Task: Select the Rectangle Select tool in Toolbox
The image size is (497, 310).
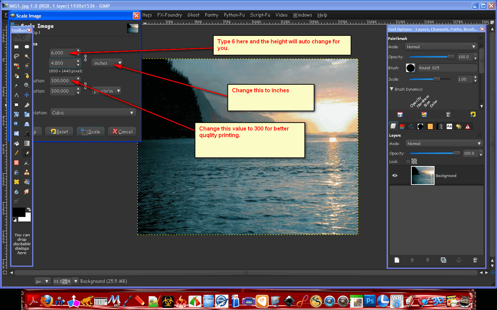Action: 16,46
